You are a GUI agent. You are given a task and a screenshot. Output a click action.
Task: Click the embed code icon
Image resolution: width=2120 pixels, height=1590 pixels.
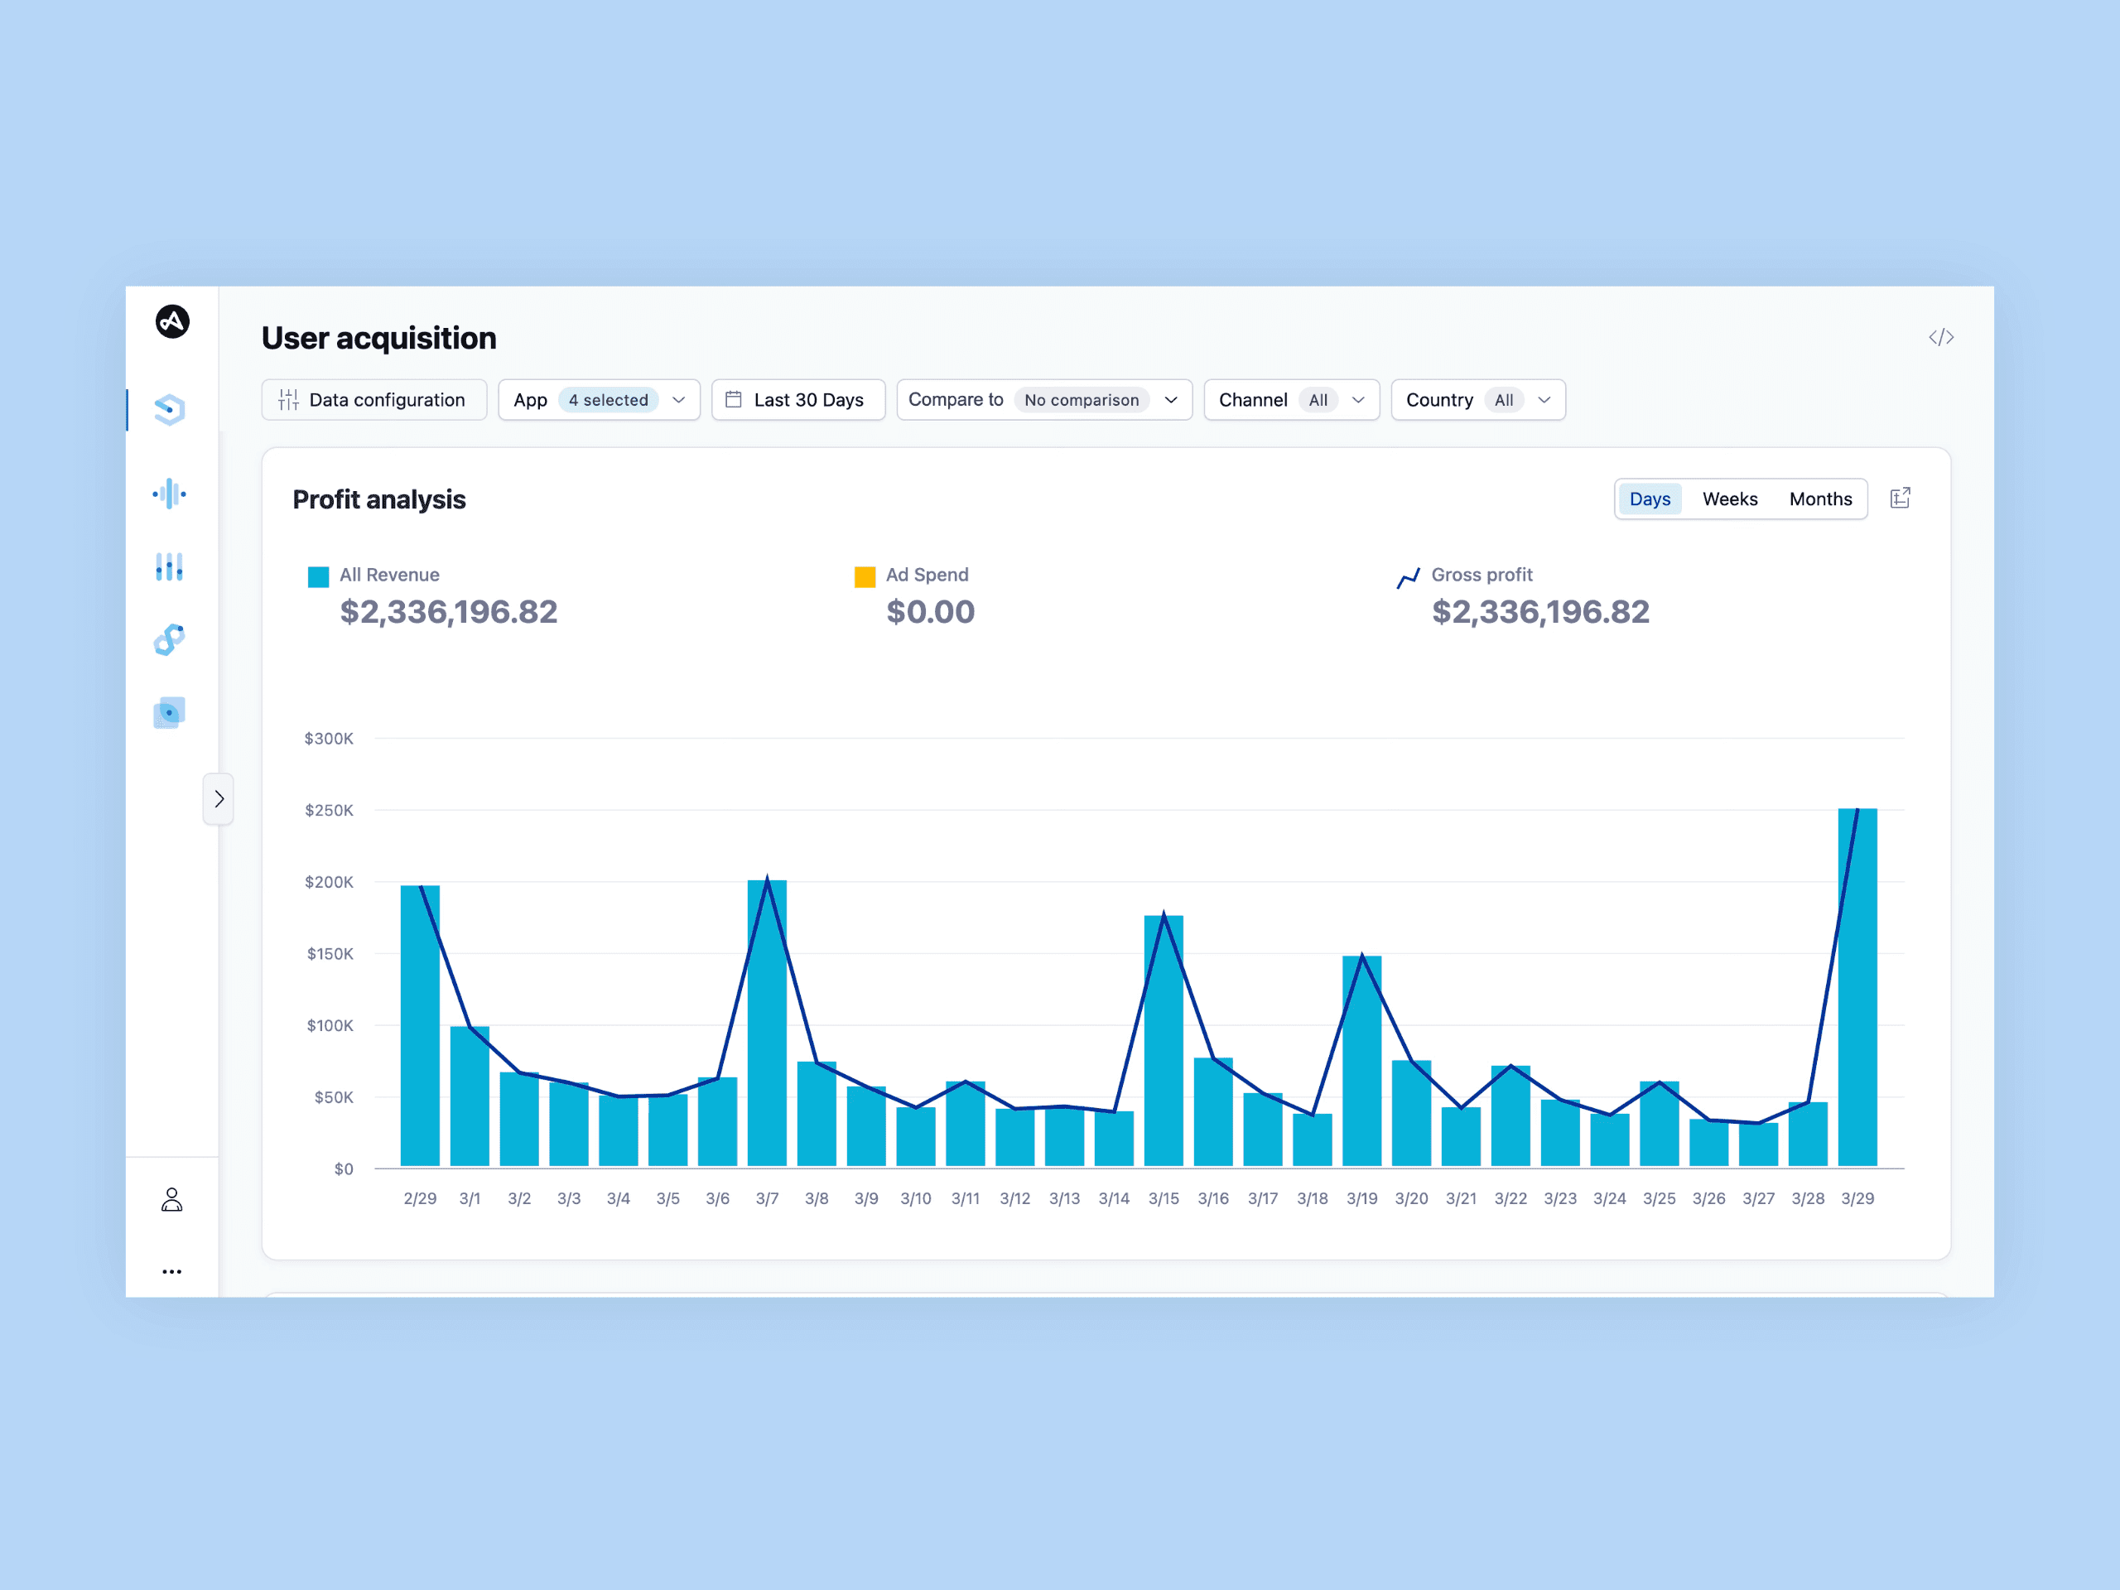coord(1942,337)
